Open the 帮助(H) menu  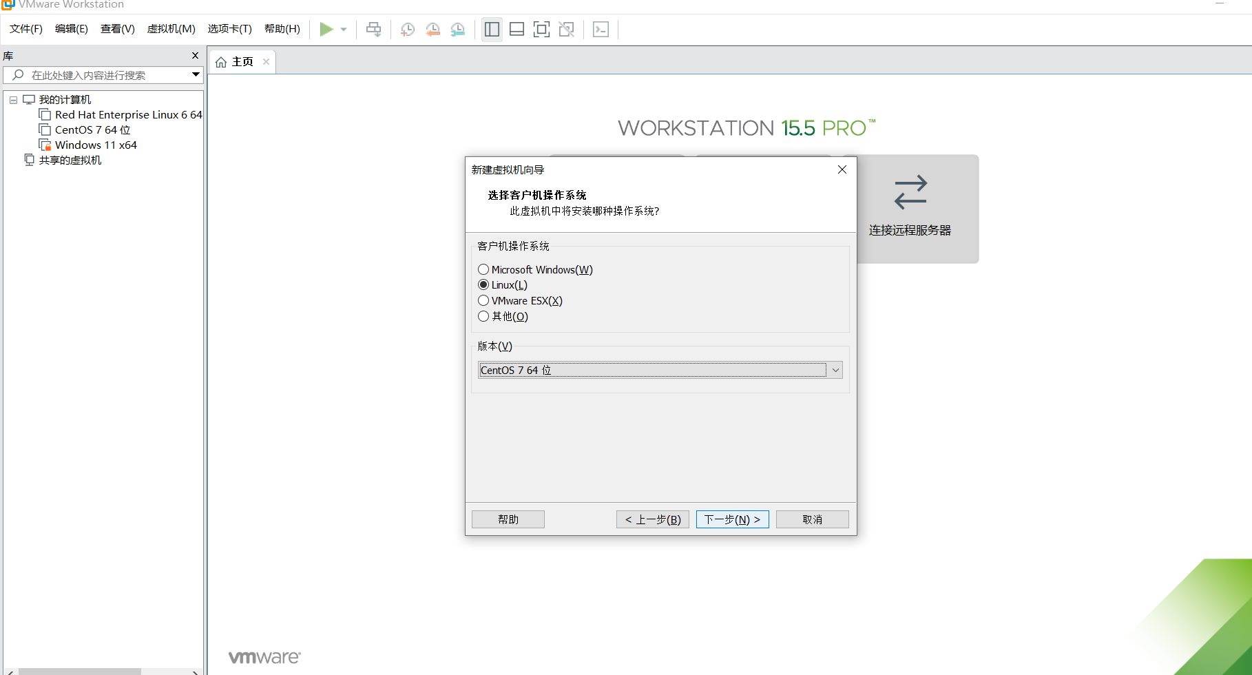point(282,29)
